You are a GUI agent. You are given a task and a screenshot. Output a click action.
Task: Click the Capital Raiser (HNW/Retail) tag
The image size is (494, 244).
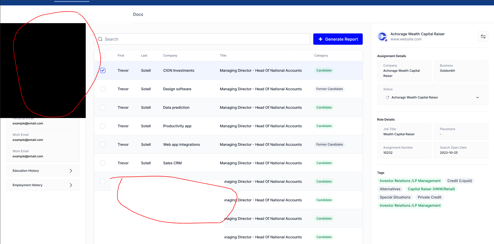pos(431,189)
